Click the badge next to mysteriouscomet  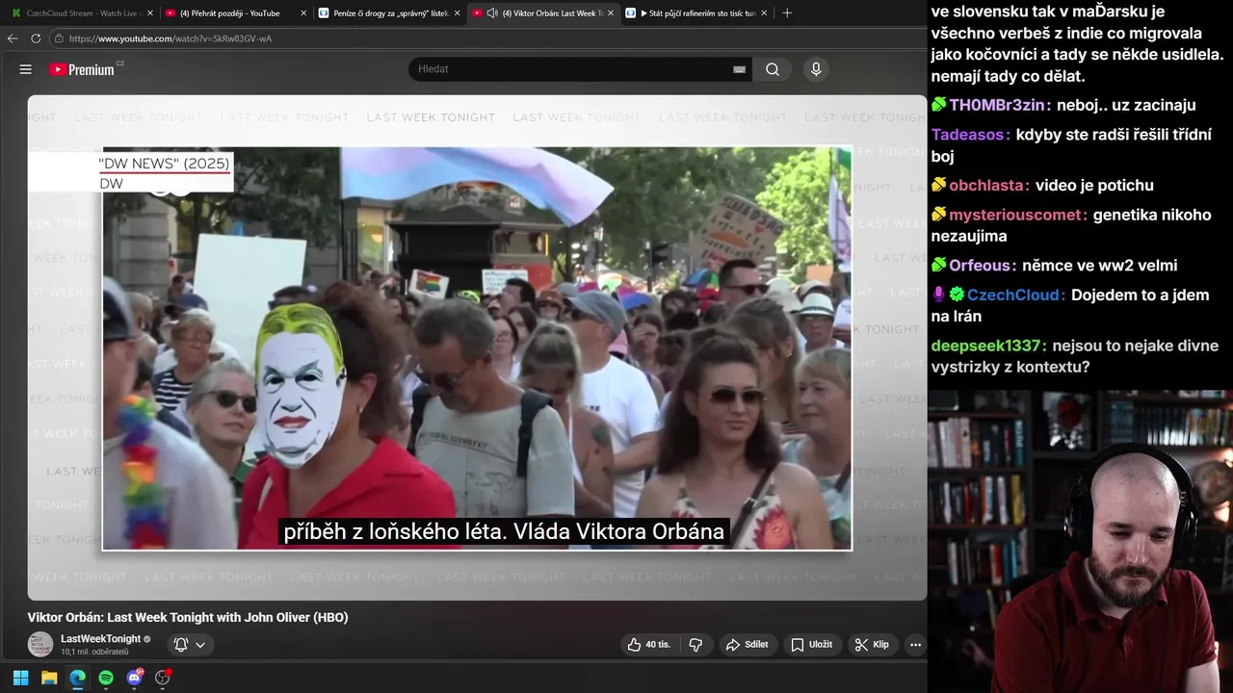938,215
